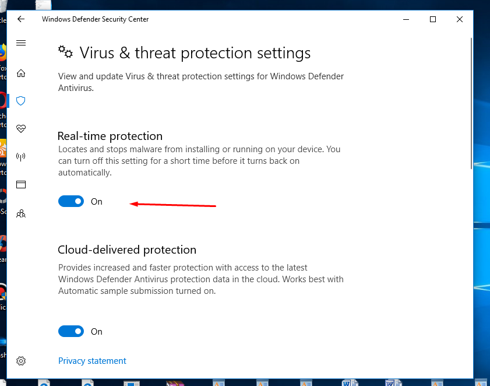490x386 pixels.
Task: Open the Privacy statement link
Action: [92, 361]
